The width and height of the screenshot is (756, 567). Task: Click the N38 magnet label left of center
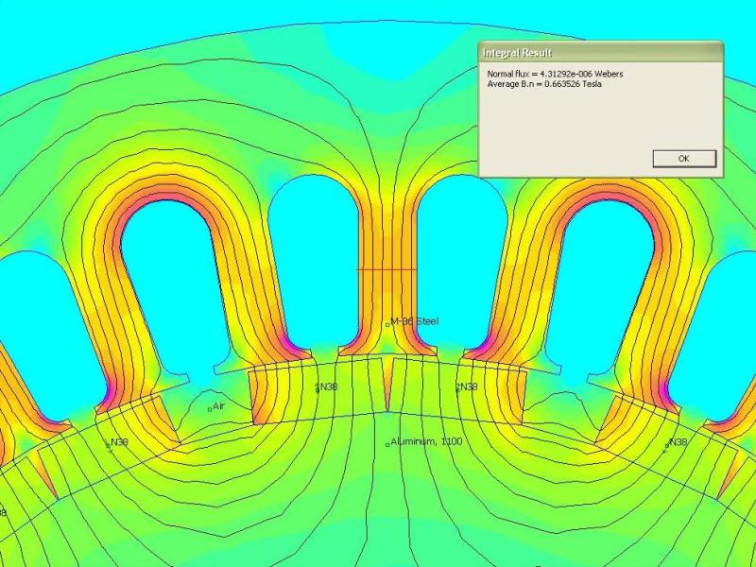318,387
